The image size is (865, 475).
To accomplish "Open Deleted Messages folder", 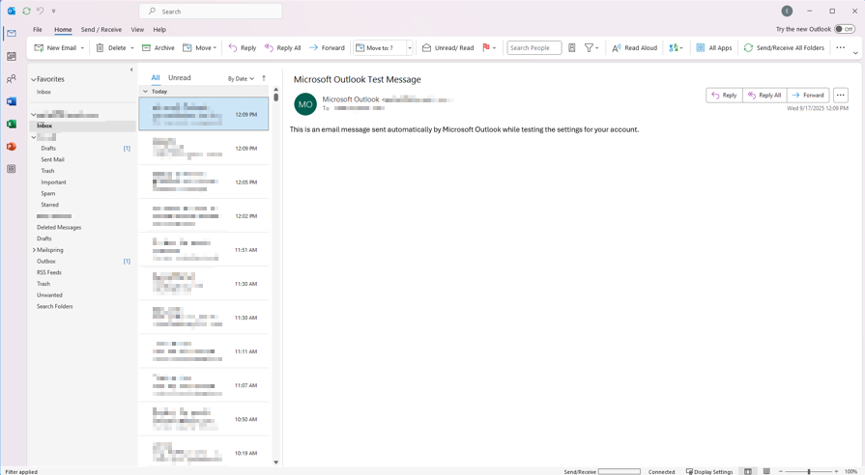I will point(59,228).
